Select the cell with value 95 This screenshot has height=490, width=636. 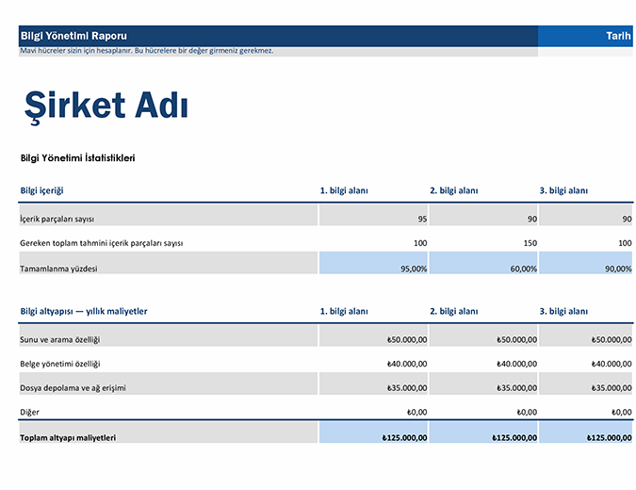click(x=373, y=219)
